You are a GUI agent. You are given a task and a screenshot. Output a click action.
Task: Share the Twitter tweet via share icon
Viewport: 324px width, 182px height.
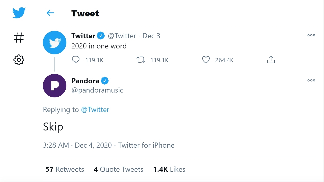pyautogui.click(x=271, y=60)
